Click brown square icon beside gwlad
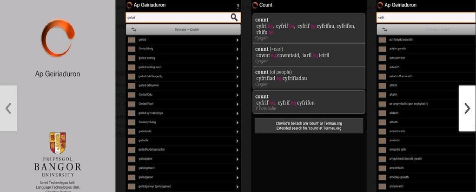This screenshot has width=476, height=192. coord(132,40)
